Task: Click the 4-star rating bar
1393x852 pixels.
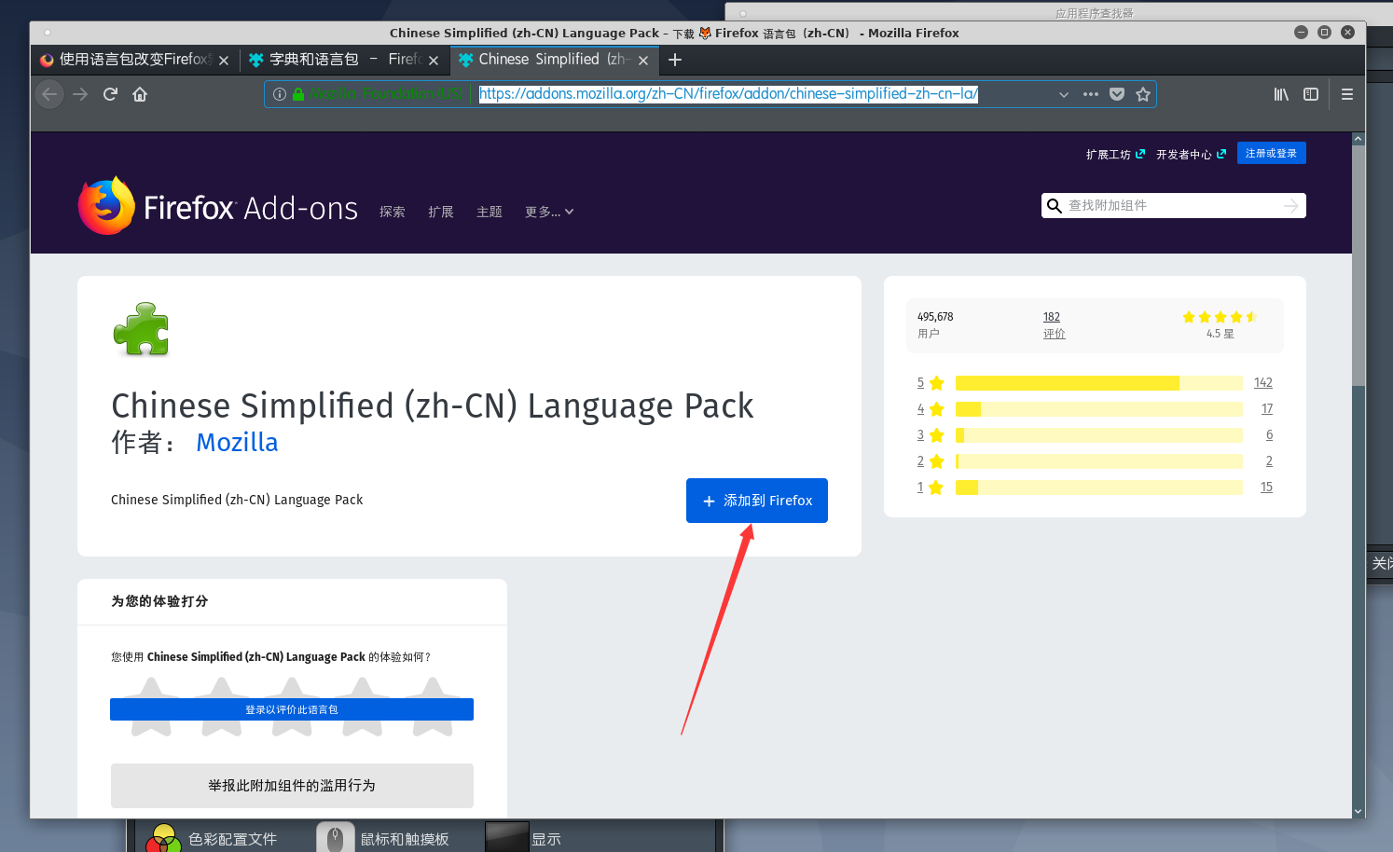Action: [1099, 409]
